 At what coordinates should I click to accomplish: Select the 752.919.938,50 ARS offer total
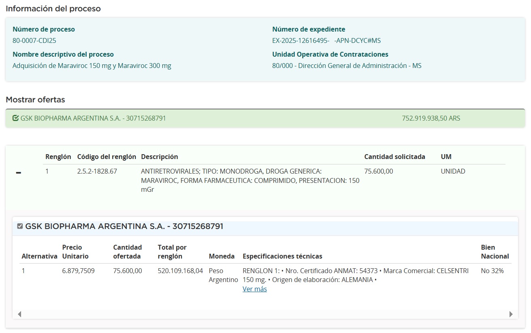point(431,118)
